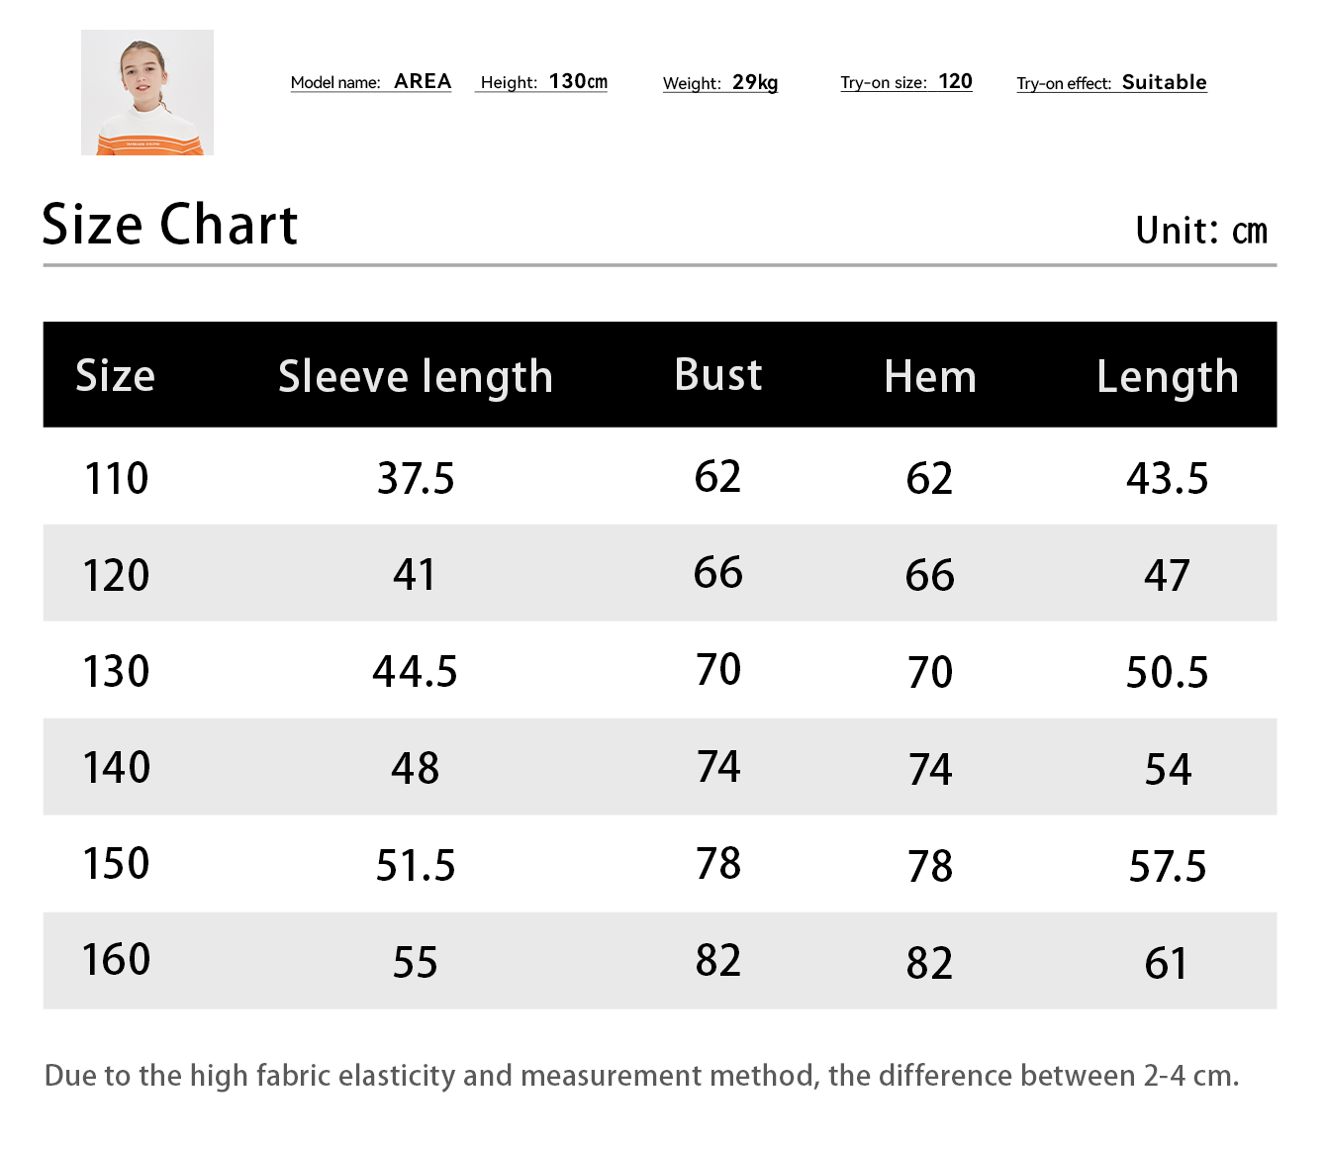Click the Height 130cm text
The image size is (1326, 1150).
pos(543,82)
